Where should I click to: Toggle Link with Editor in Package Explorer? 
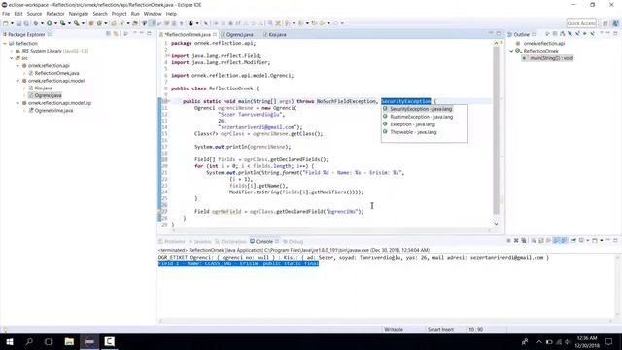[116, 34]
